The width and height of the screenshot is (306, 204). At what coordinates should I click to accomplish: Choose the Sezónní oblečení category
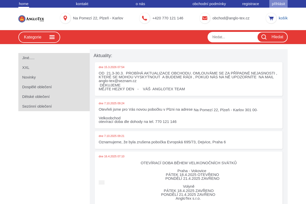(x=37, y=106)
